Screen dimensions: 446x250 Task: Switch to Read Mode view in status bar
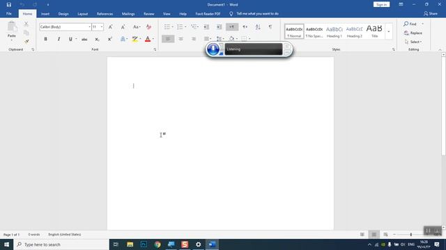[362, 235]
